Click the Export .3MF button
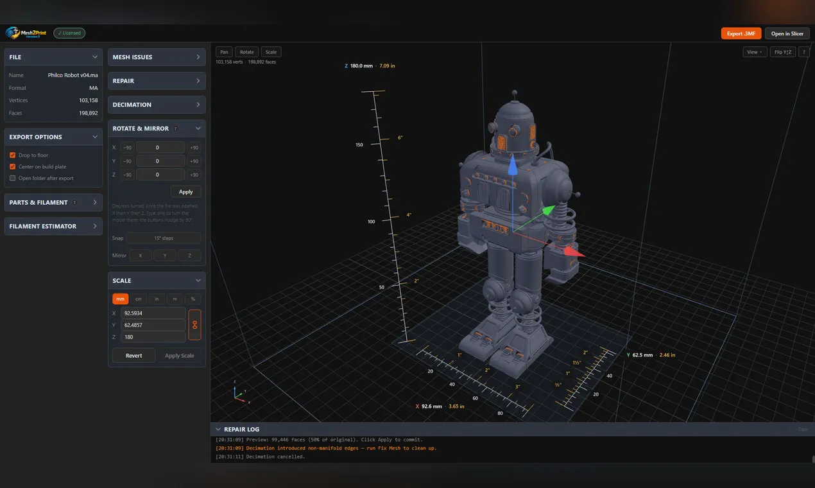 point(741,33)
